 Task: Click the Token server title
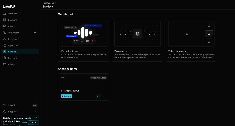(121, 51)
